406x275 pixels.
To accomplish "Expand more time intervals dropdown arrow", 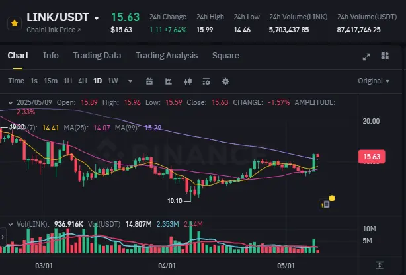I will click(x=130, y=81).
